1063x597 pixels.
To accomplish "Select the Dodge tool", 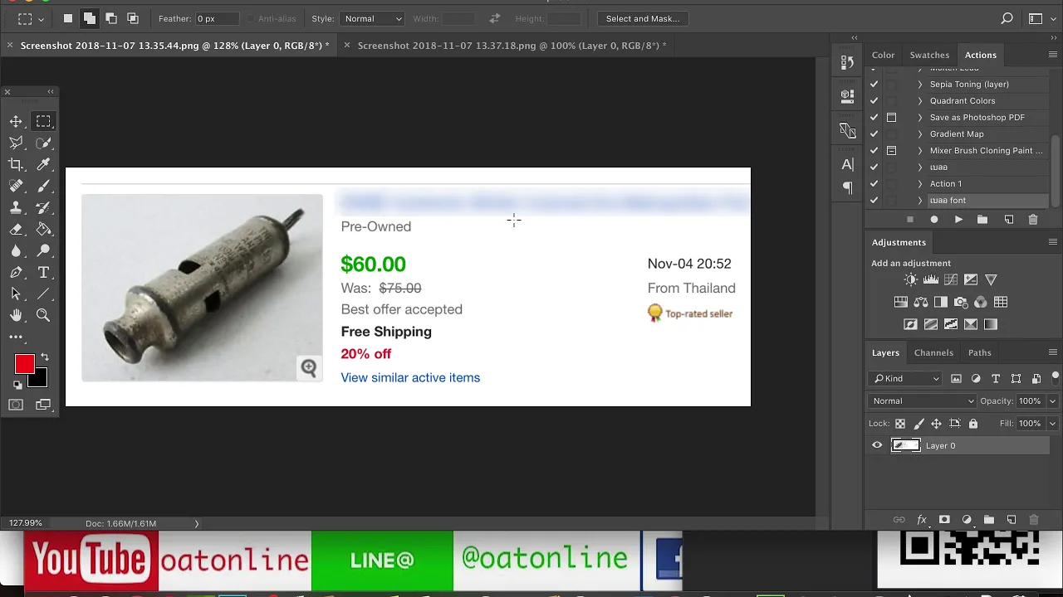I will coord(43,251).
